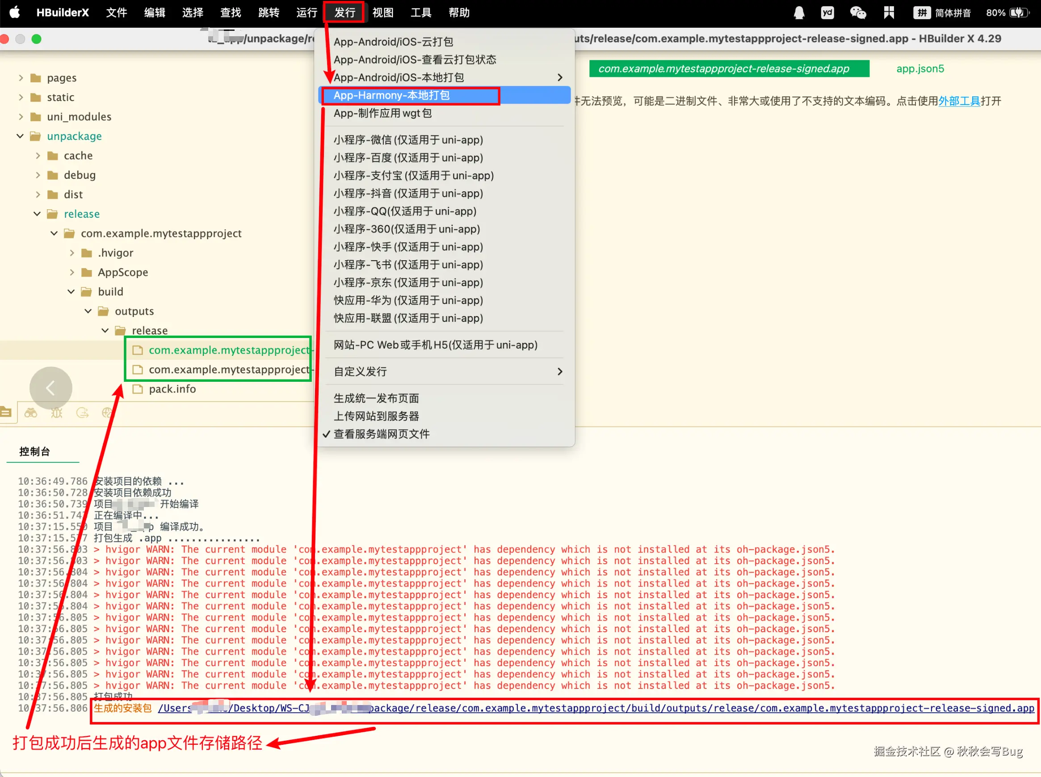Expand the .hvigor folder
1041x777 pixels.
[x=71, y=253]
